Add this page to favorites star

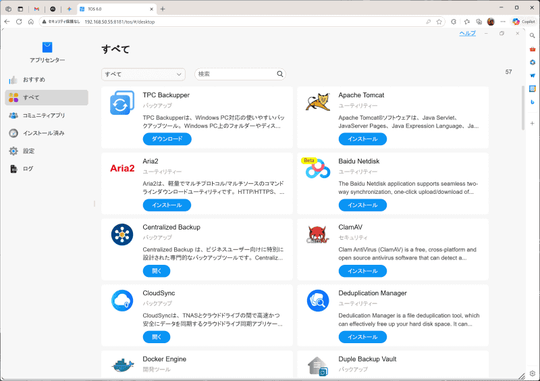click(439, 22)
